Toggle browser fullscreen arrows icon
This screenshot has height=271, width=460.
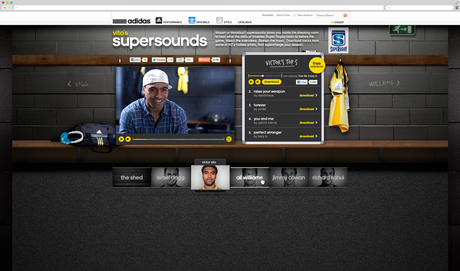point(457,3)
